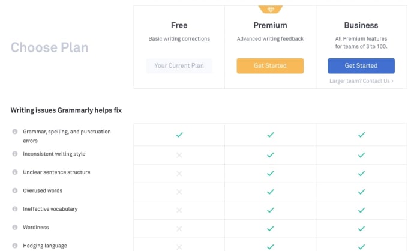Viewport: 420px width, 251px height.
Task: Click info icon for Hedging language
Action: (x=15, y=246)
